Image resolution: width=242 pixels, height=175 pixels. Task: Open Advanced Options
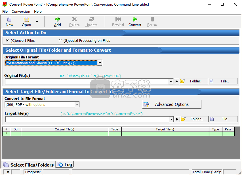[x=172, y=104]
